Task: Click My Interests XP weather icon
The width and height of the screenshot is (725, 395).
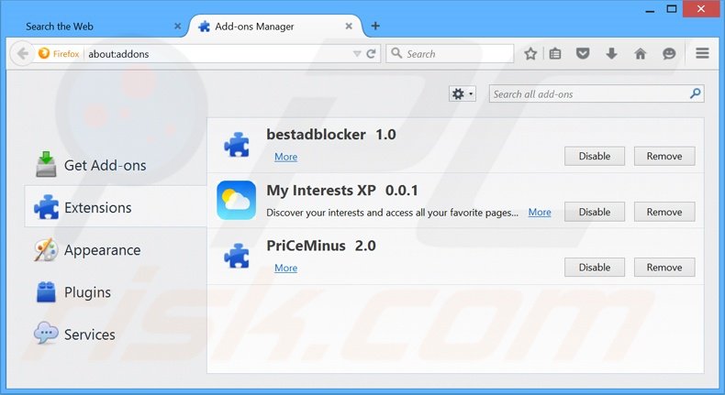Action: click(236, 200)
